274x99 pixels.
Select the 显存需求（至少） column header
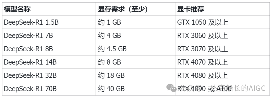point(135,9)
